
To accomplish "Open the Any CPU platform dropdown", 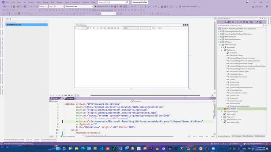I will 56,6.
